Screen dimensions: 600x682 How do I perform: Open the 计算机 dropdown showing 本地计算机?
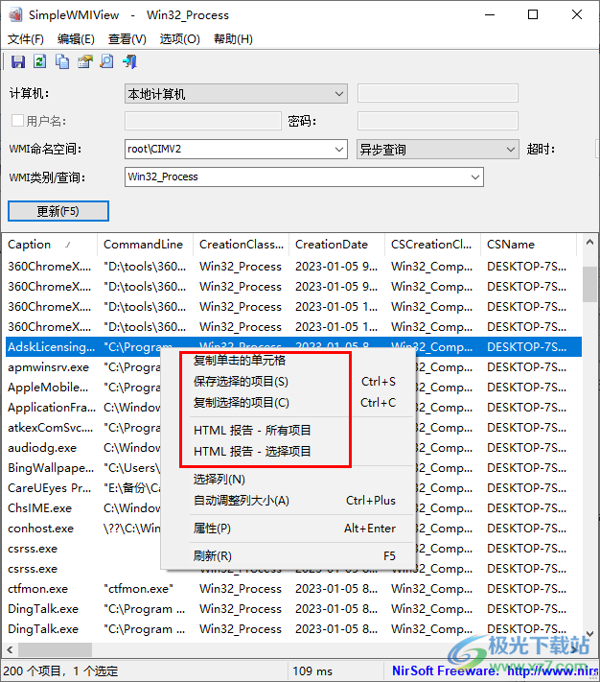(x=236, y=93)
